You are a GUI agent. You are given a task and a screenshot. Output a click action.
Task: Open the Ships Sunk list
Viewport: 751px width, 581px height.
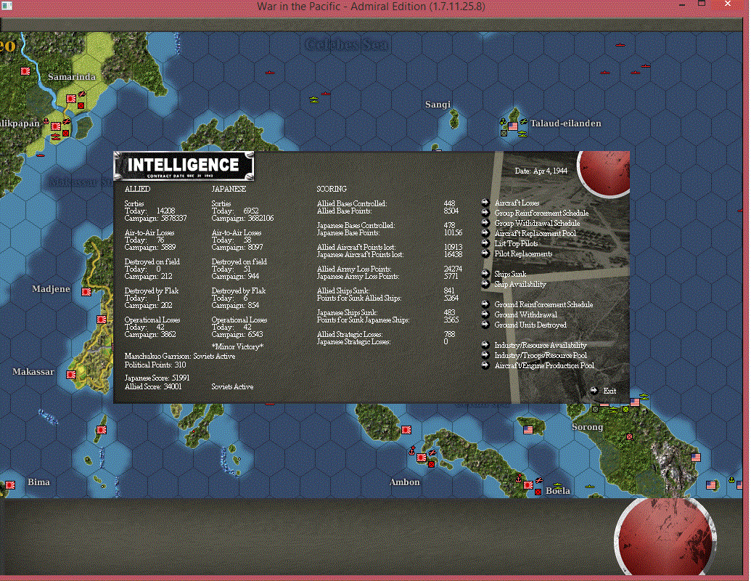point(510,274)
